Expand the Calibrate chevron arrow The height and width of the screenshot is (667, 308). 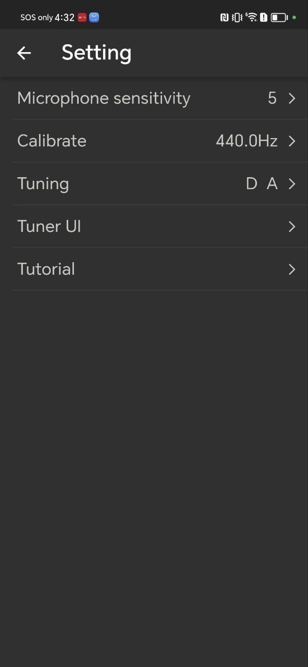pyautogui.click(x=292, y=141)
